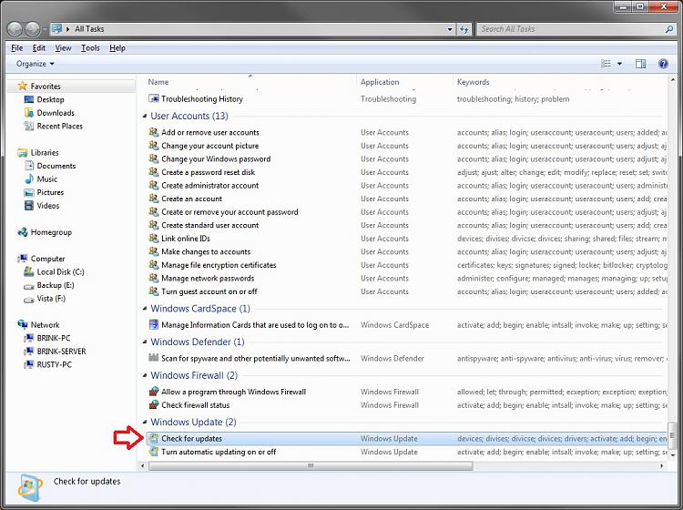Click the Change your view icon
The image size is (683, 510).
point(606,64)
